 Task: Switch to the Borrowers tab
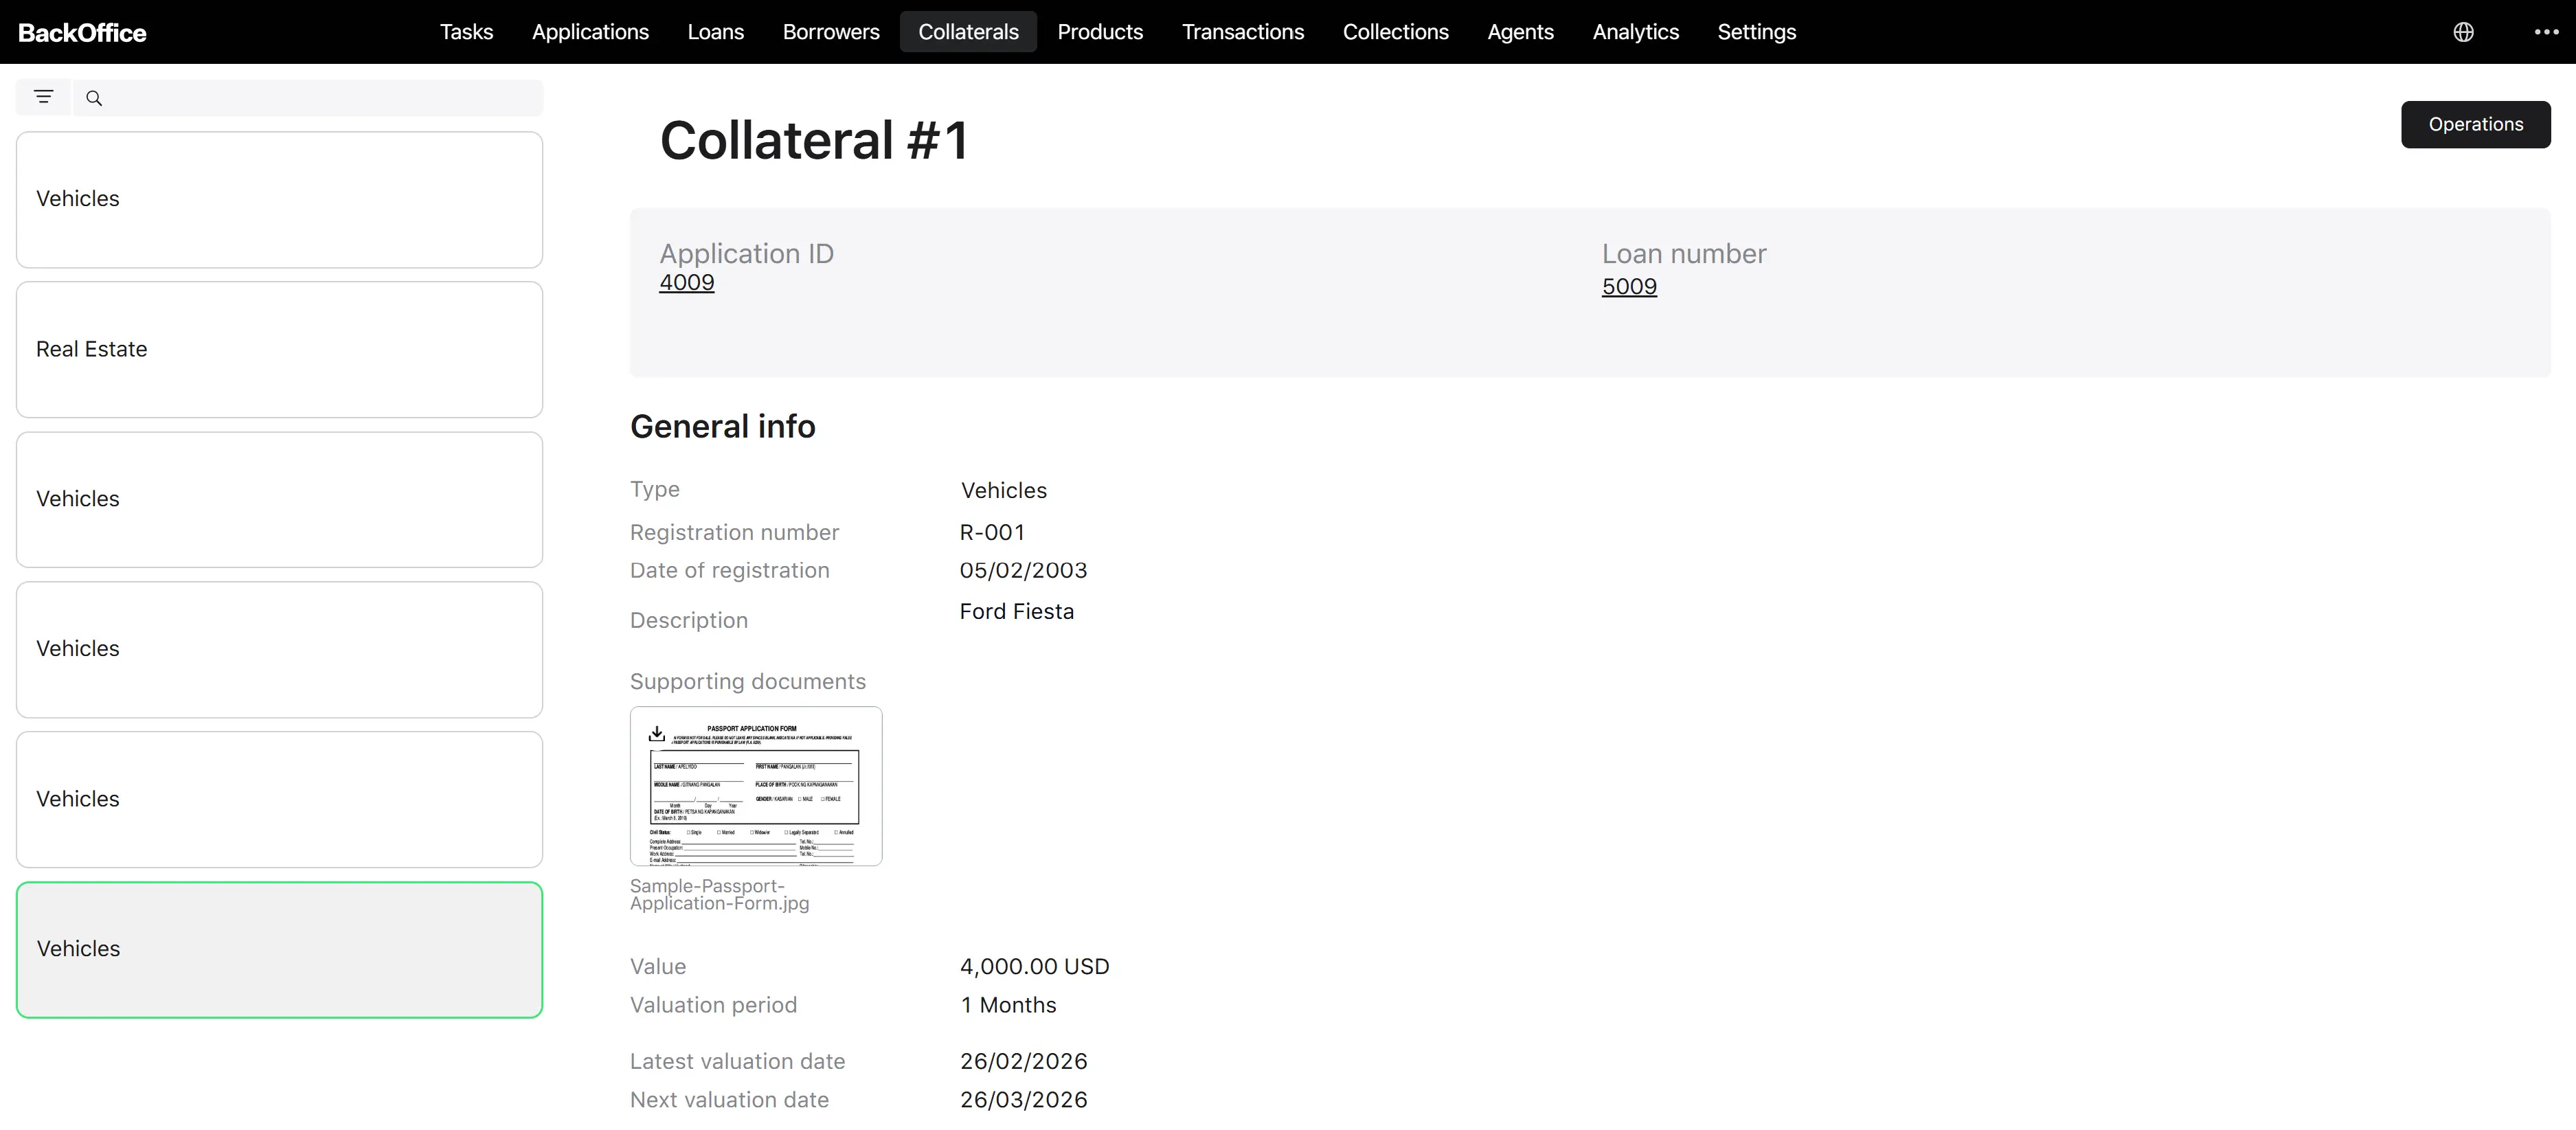[831, 32]
